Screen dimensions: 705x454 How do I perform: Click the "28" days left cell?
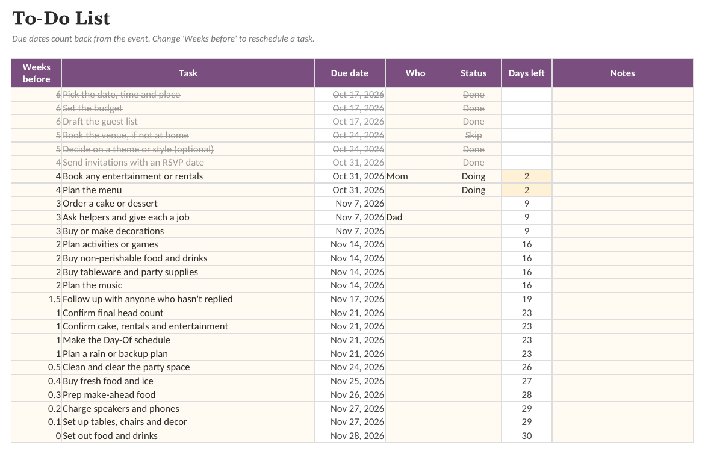tap(527, 395)
